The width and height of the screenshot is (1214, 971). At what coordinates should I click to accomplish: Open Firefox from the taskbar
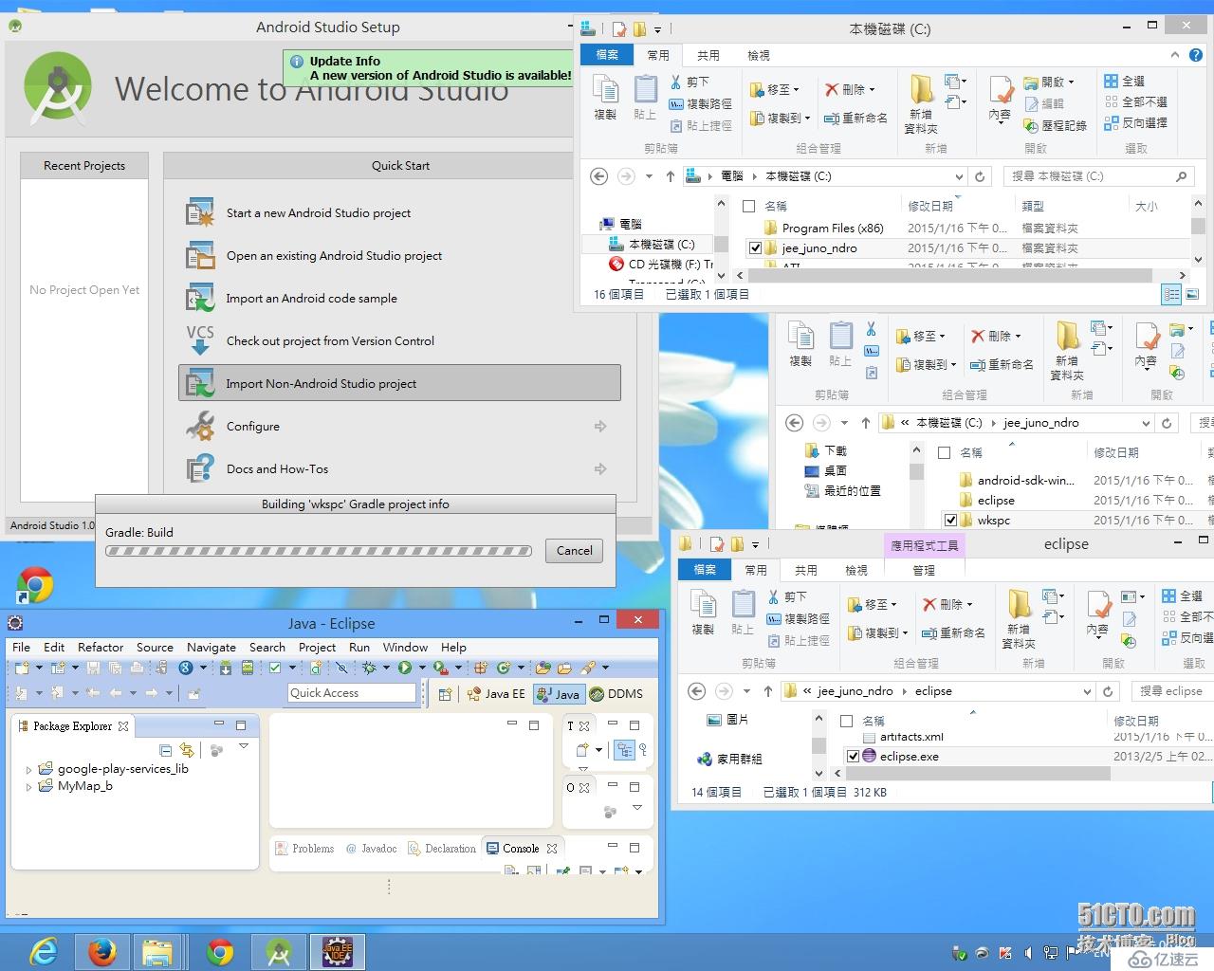coord(101,951)
